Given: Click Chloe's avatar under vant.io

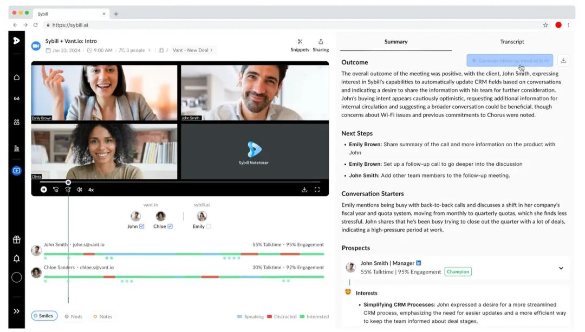Looking at the screenshot, I should pos(160,216).
